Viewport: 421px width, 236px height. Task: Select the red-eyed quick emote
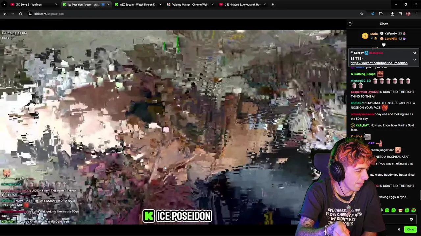pos(400,210)
